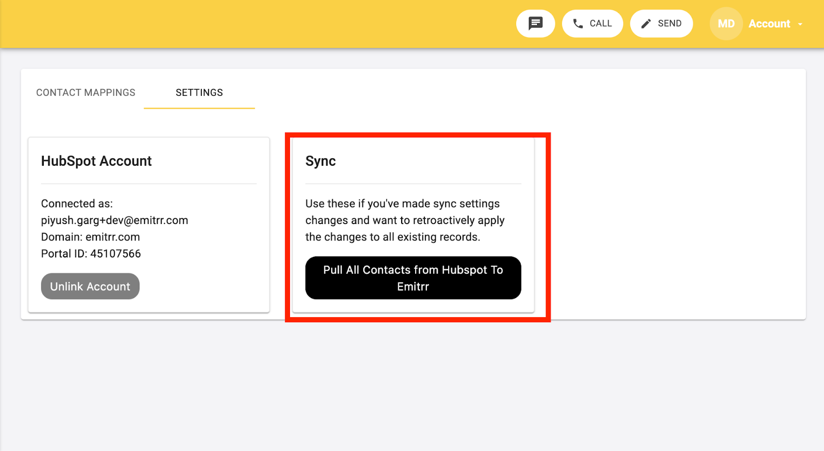
Task: Click the CALL button
Action: tap(592, 24)
